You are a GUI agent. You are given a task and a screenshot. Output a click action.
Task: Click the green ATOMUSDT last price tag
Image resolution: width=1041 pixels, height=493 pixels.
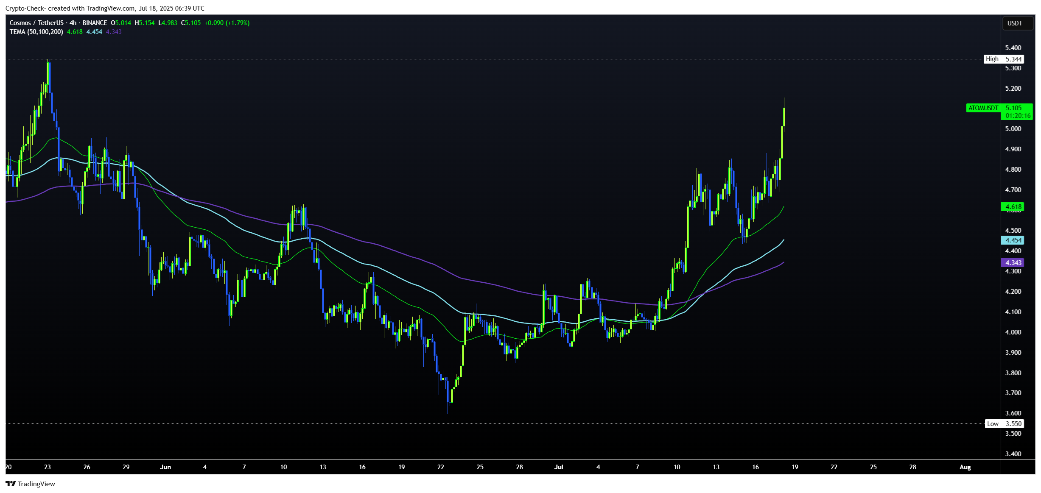point(983,108)
